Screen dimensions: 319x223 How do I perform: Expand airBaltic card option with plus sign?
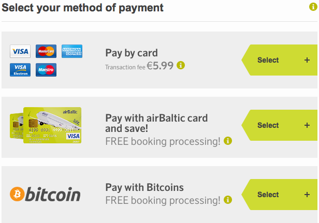point(307,125)
